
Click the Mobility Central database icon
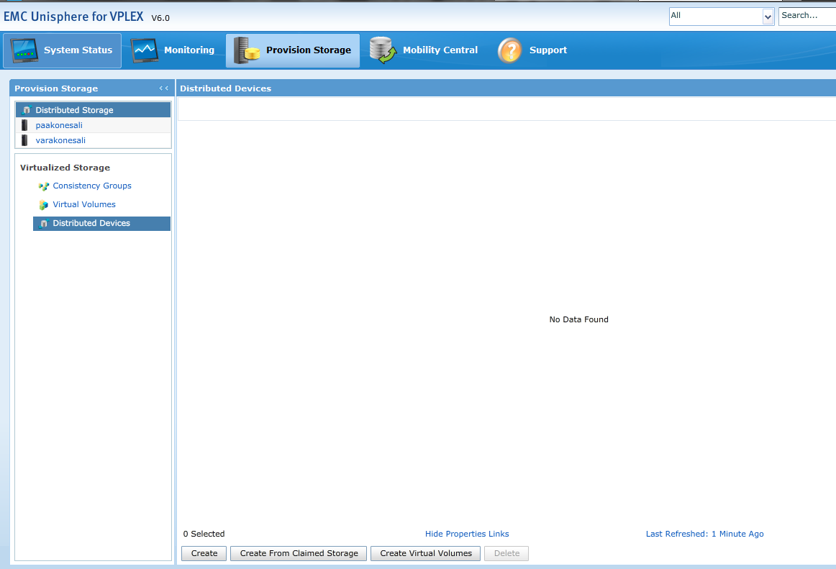click(383, 50)
